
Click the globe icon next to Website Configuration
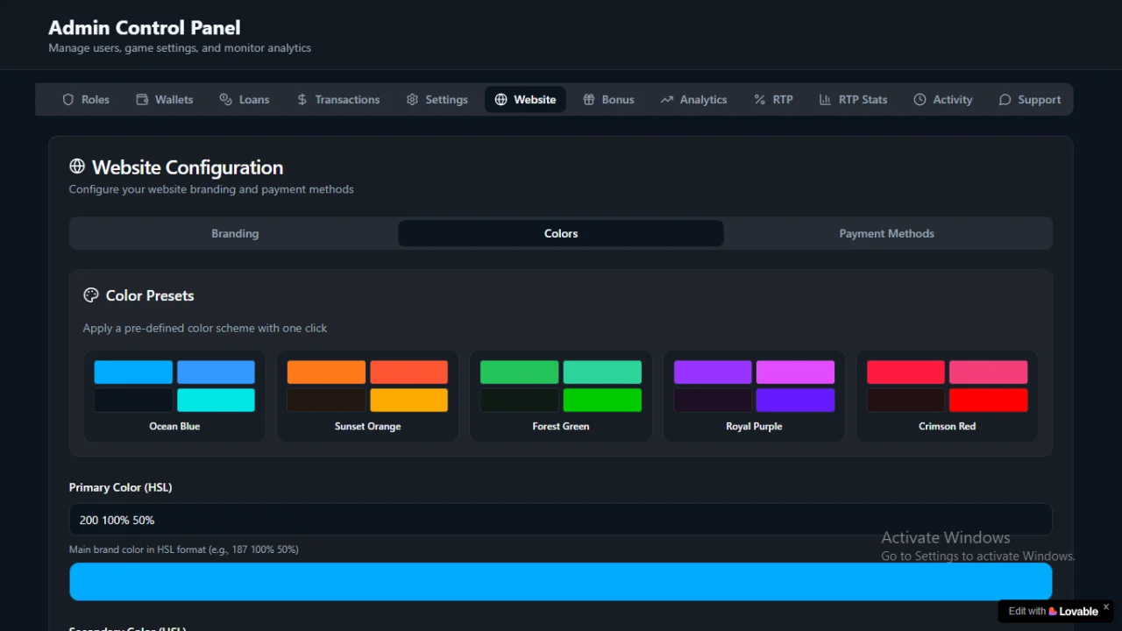pos(77,167)
